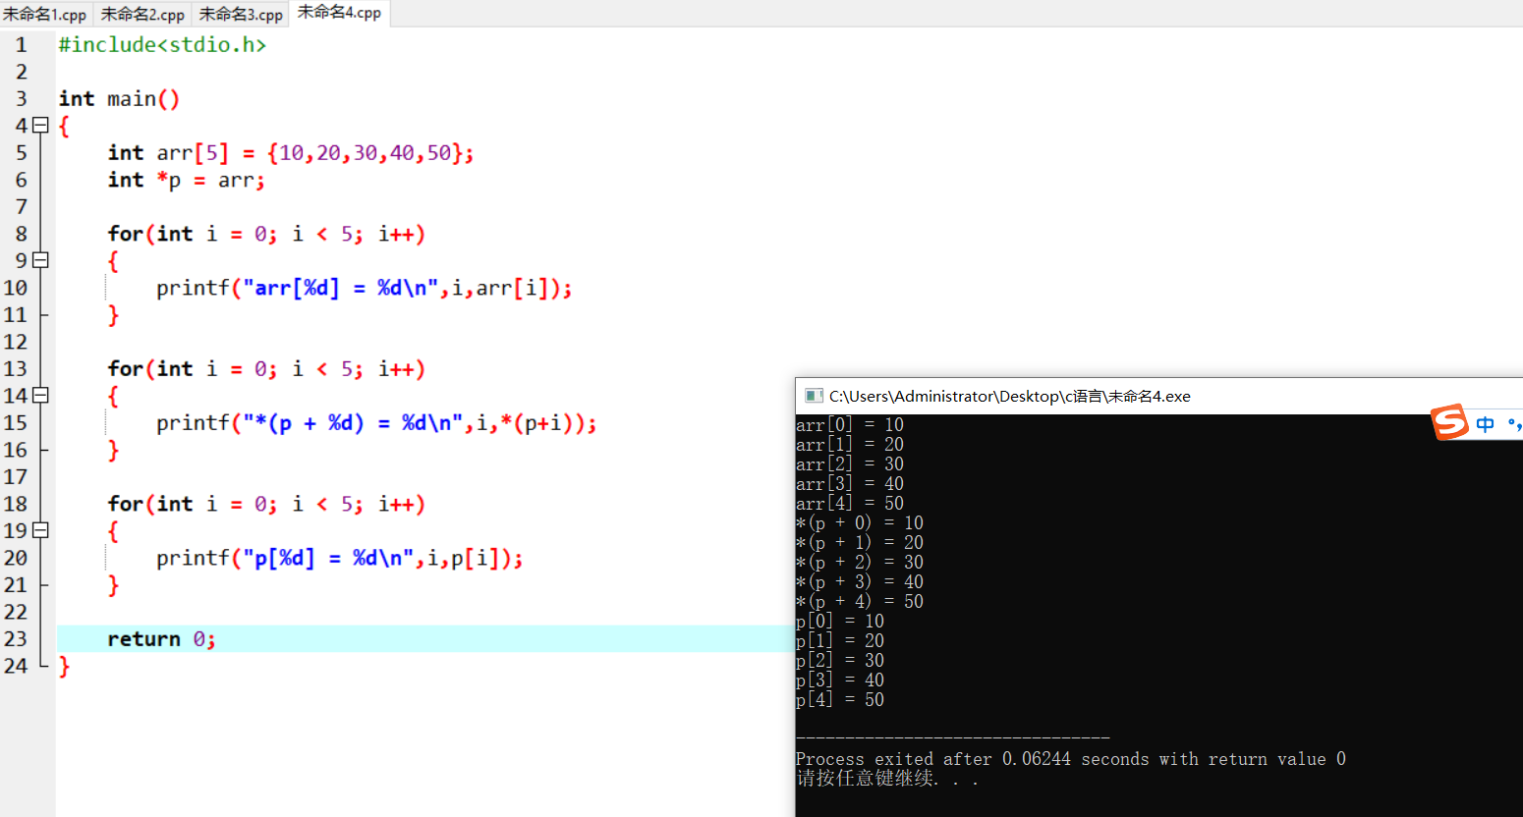Click the for loop header on line 8
Viewport: 1523px width, 817px height.
266,235
